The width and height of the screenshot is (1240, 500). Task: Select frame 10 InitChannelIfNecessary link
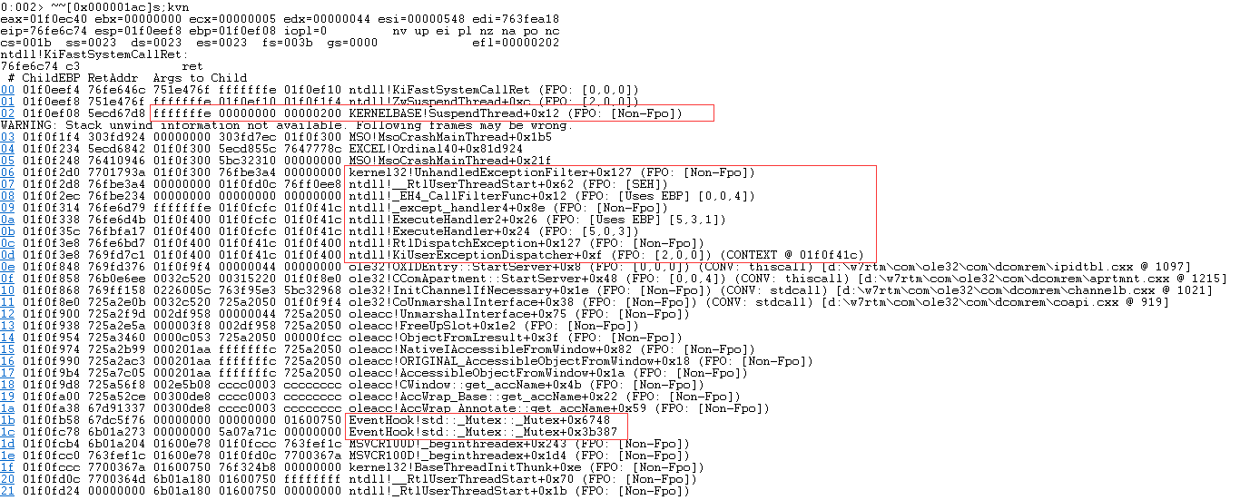click(x=7, y=289)
